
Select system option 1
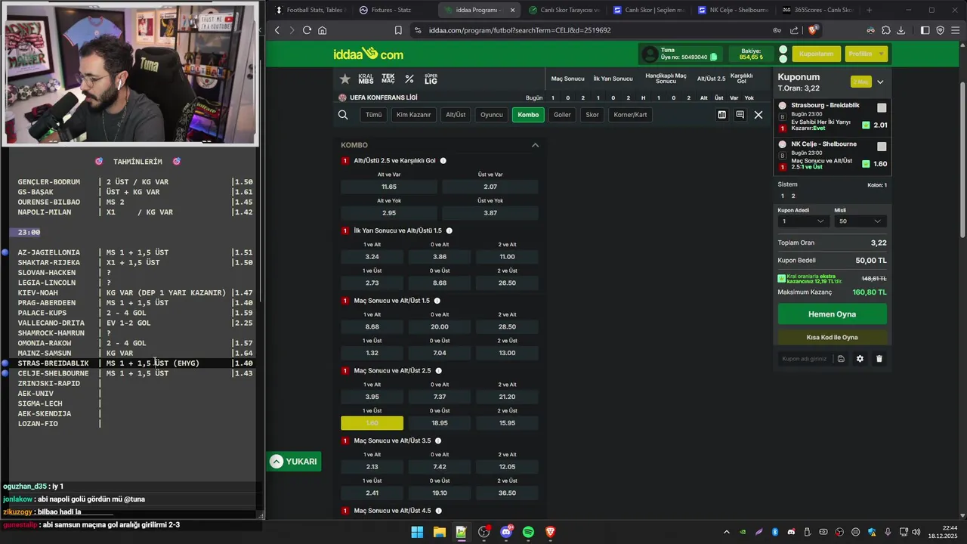(783, 196)
